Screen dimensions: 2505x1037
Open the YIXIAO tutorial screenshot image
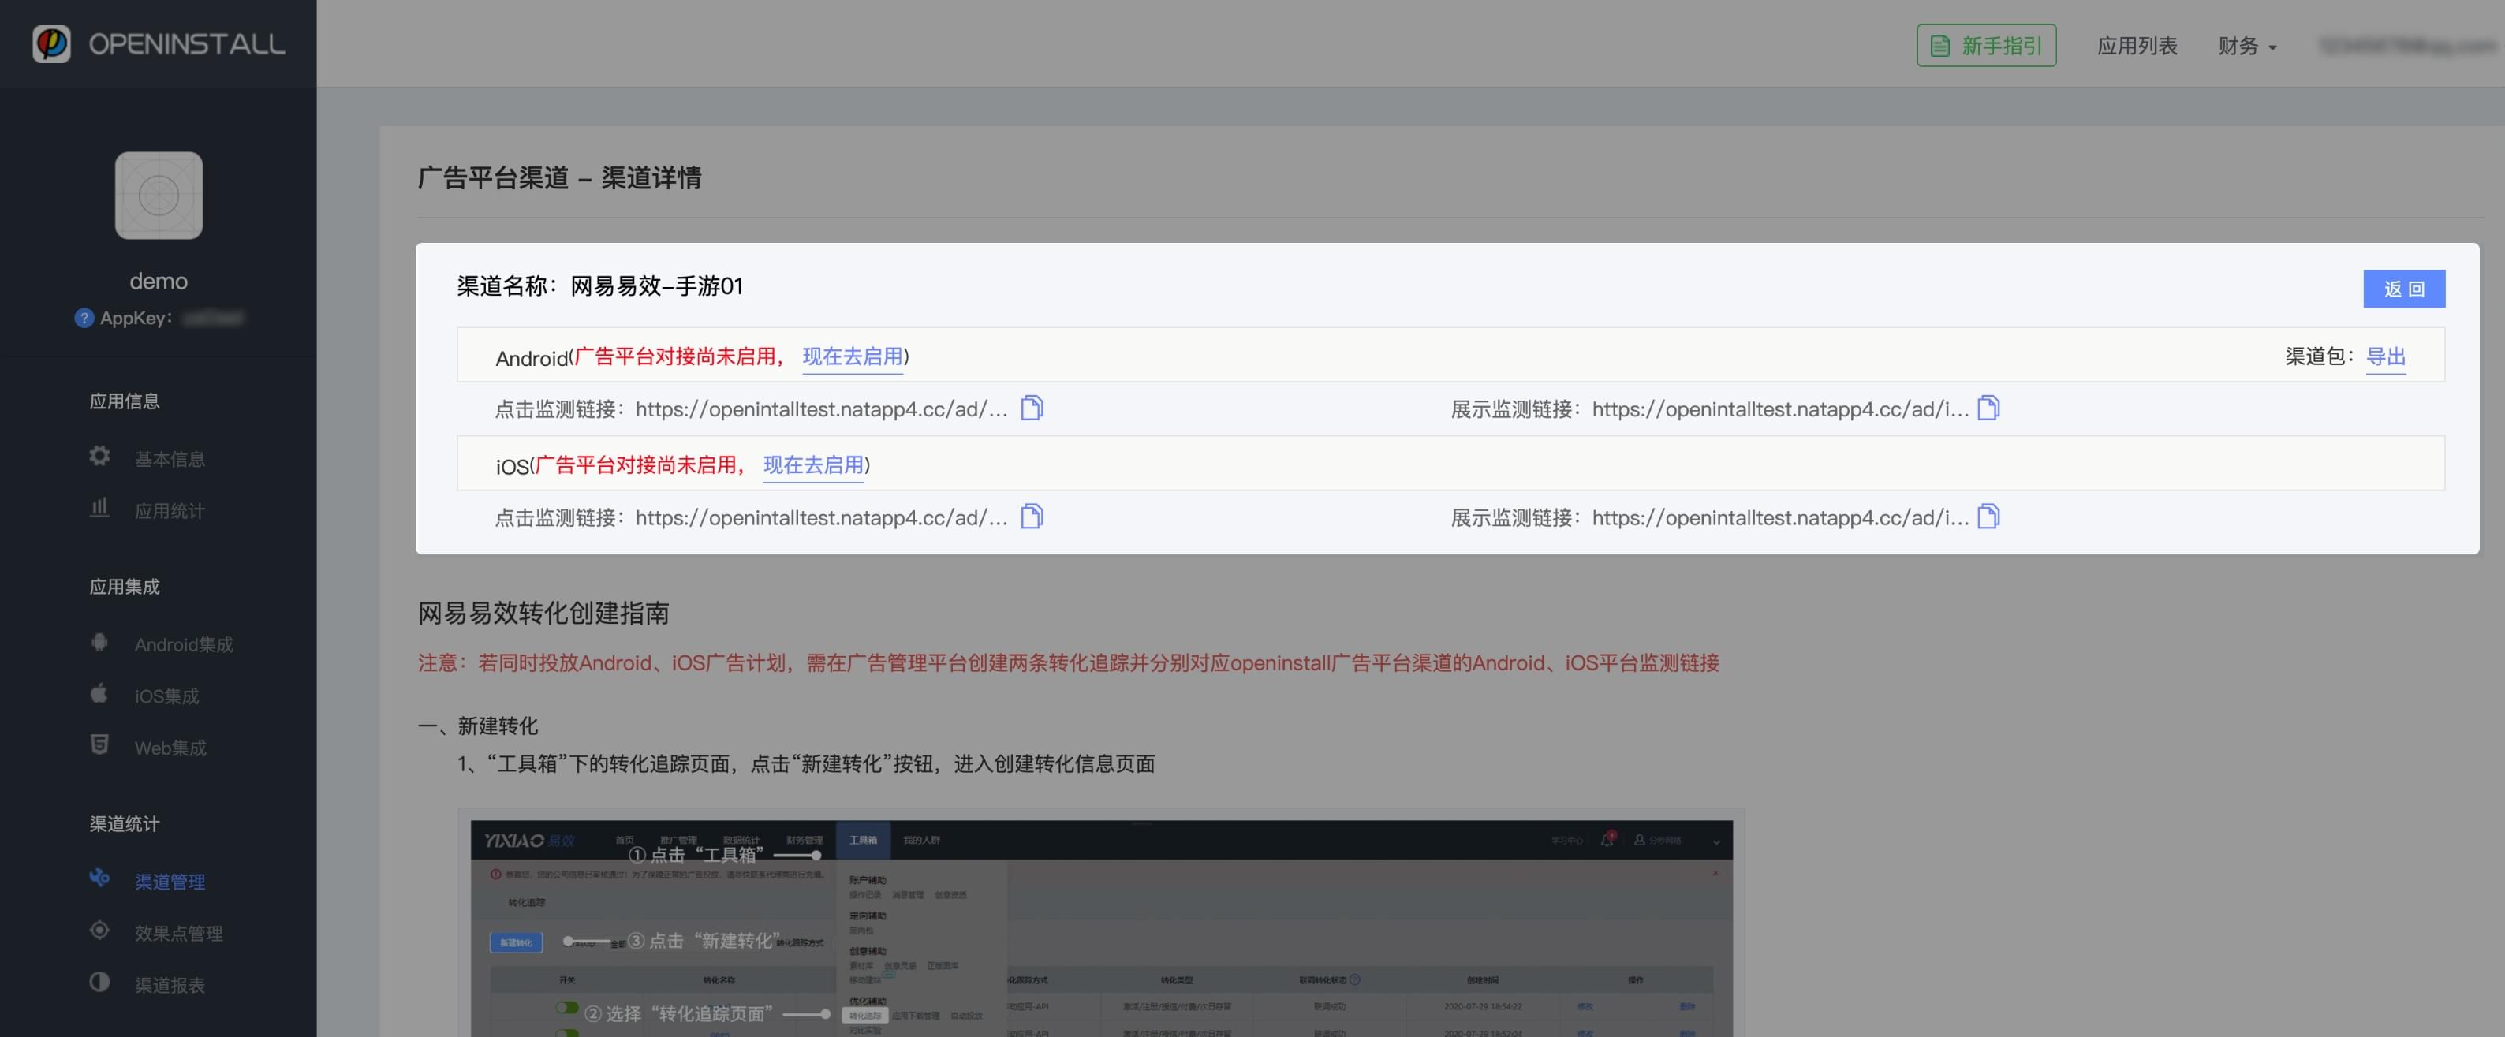tap(1101, 928)
